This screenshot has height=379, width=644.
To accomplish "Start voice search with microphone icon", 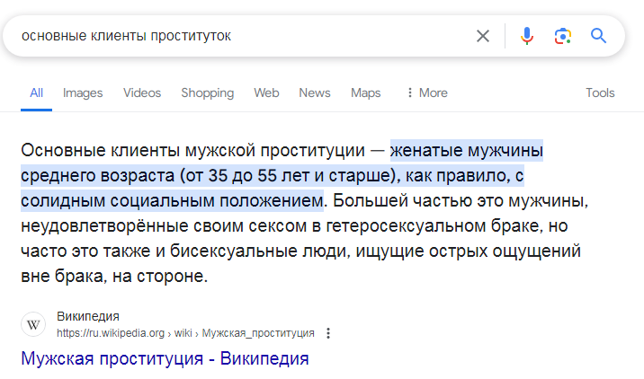I will [x=527, y=36].
